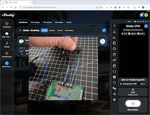Toggle power on the device card
Image resolution: width=150 pixels, height=115 pixels.
coord(102,41)
